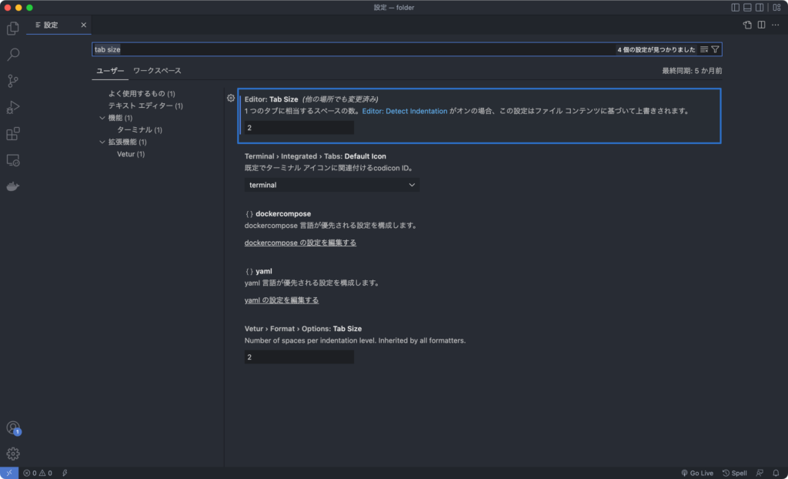Open the terminal Default Icon dropdown
The width and height of the screenshot is (788, 479).
tap(332, 185)
